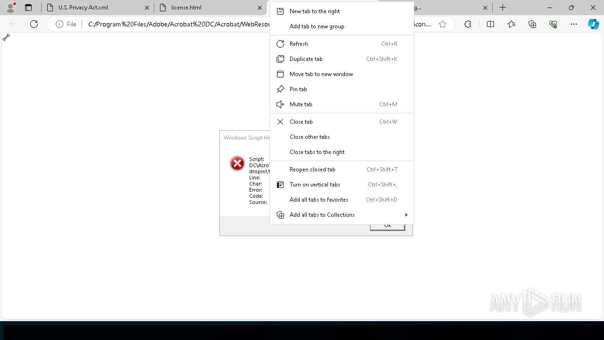Viewport: 604px width, 340px height.
Task: Select Refresh in context menu
Action: pyautogui.click(x=342, y=44)
